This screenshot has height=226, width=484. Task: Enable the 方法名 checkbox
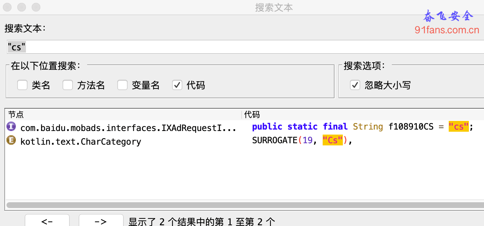click(x=68, y=85)
